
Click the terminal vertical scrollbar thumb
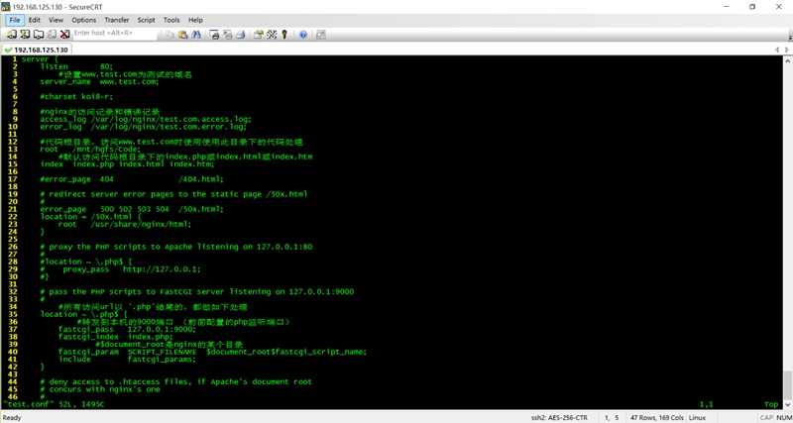pyautogui.click(x=788, y=385)
